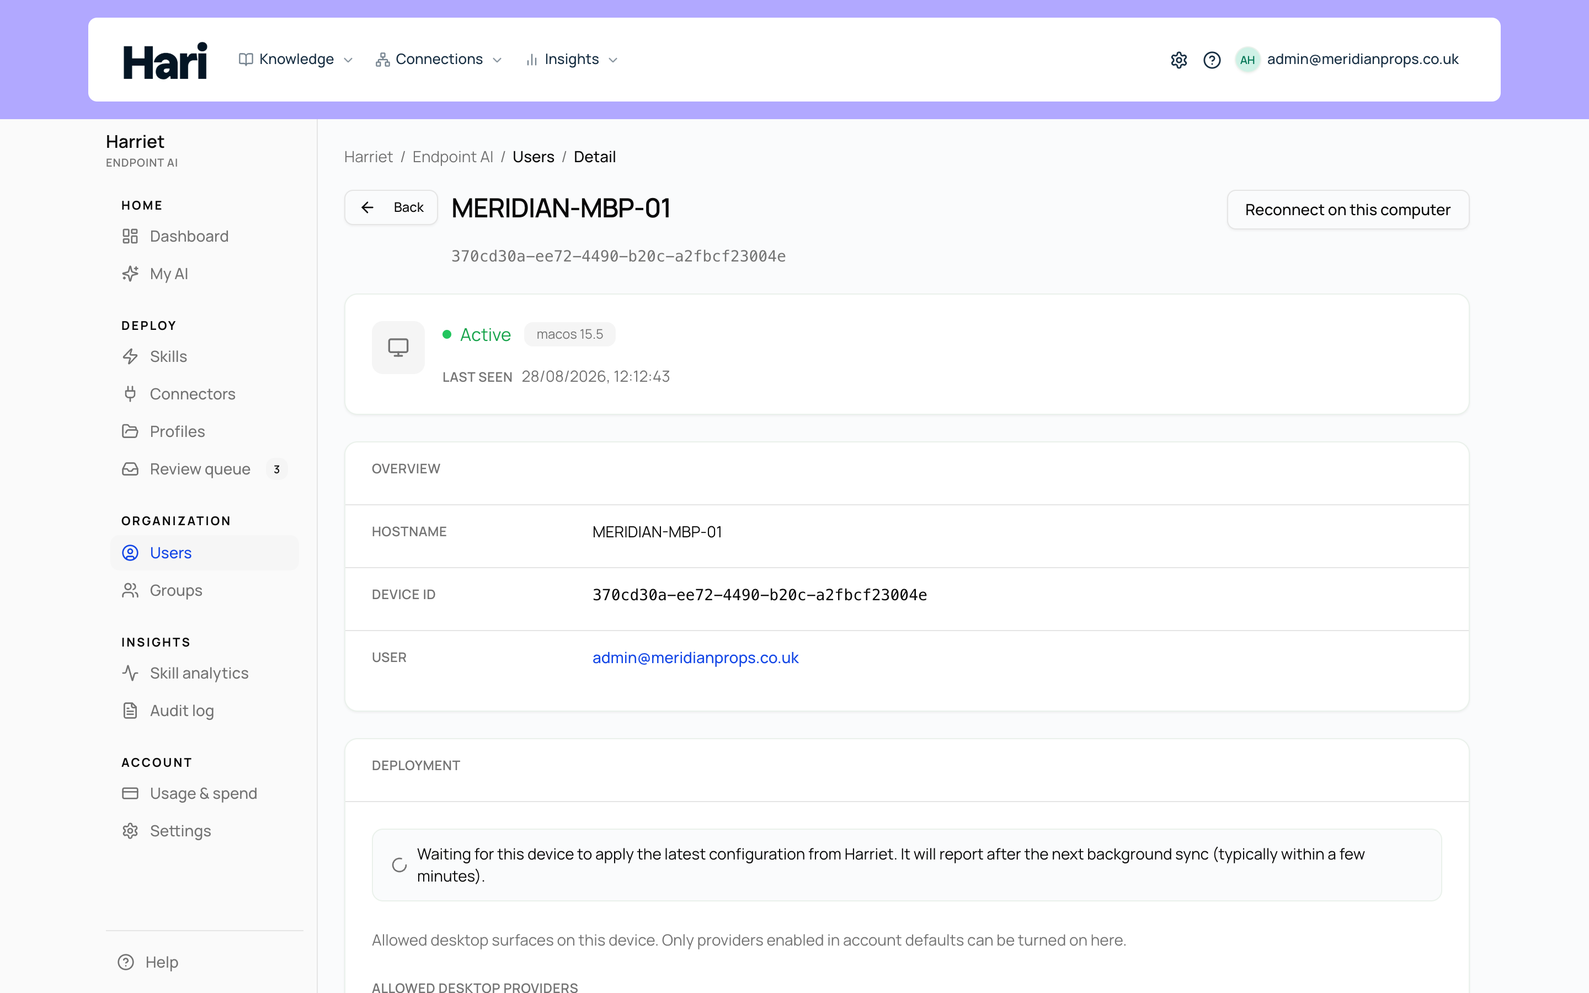Screen dimensions: 1589x993
Task: Open Review queue
Action: coord(204,469)
